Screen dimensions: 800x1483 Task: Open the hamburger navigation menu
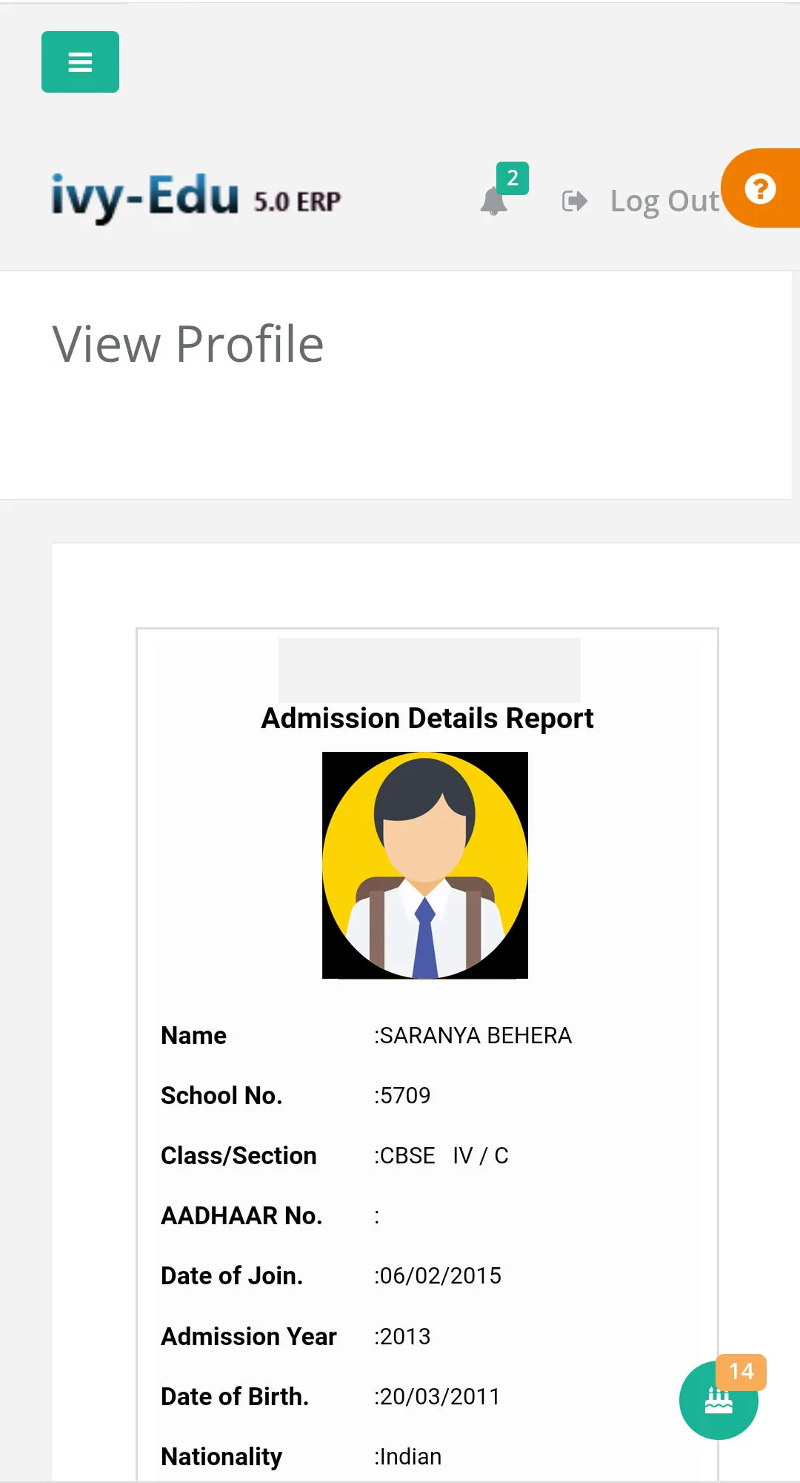click(80, 62)
